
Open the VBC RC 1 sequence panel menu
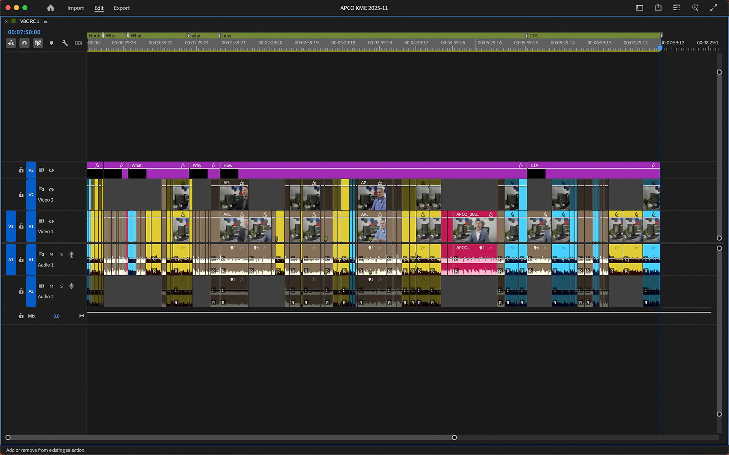point(45,21)
